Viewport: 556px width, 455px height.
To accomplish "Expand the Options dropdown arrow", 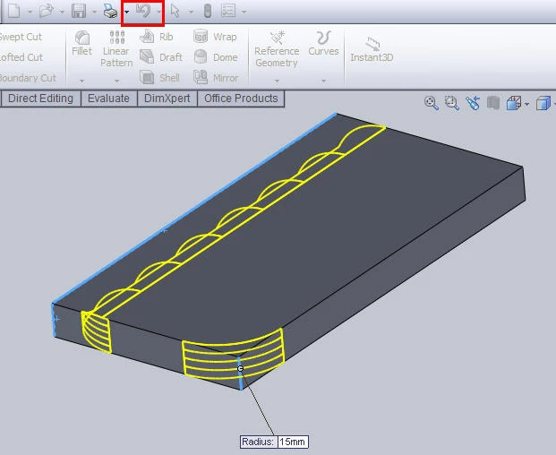I will (x=244, y=12).
